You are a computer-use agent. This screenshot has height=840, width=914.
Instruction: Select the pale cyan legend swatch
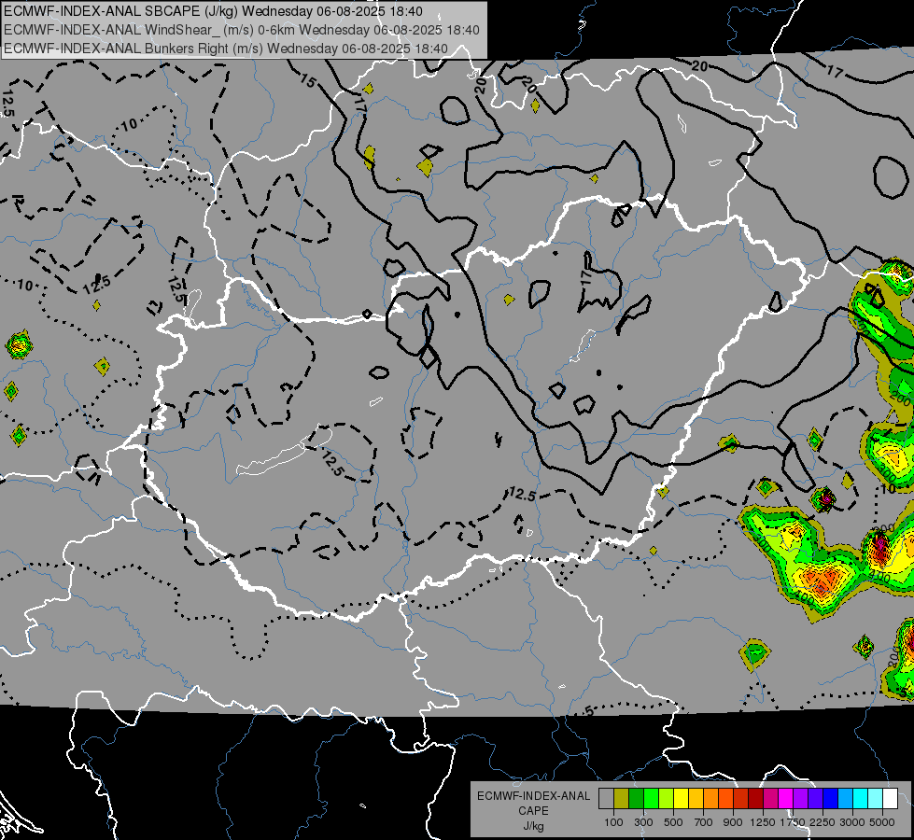[876, 799]
